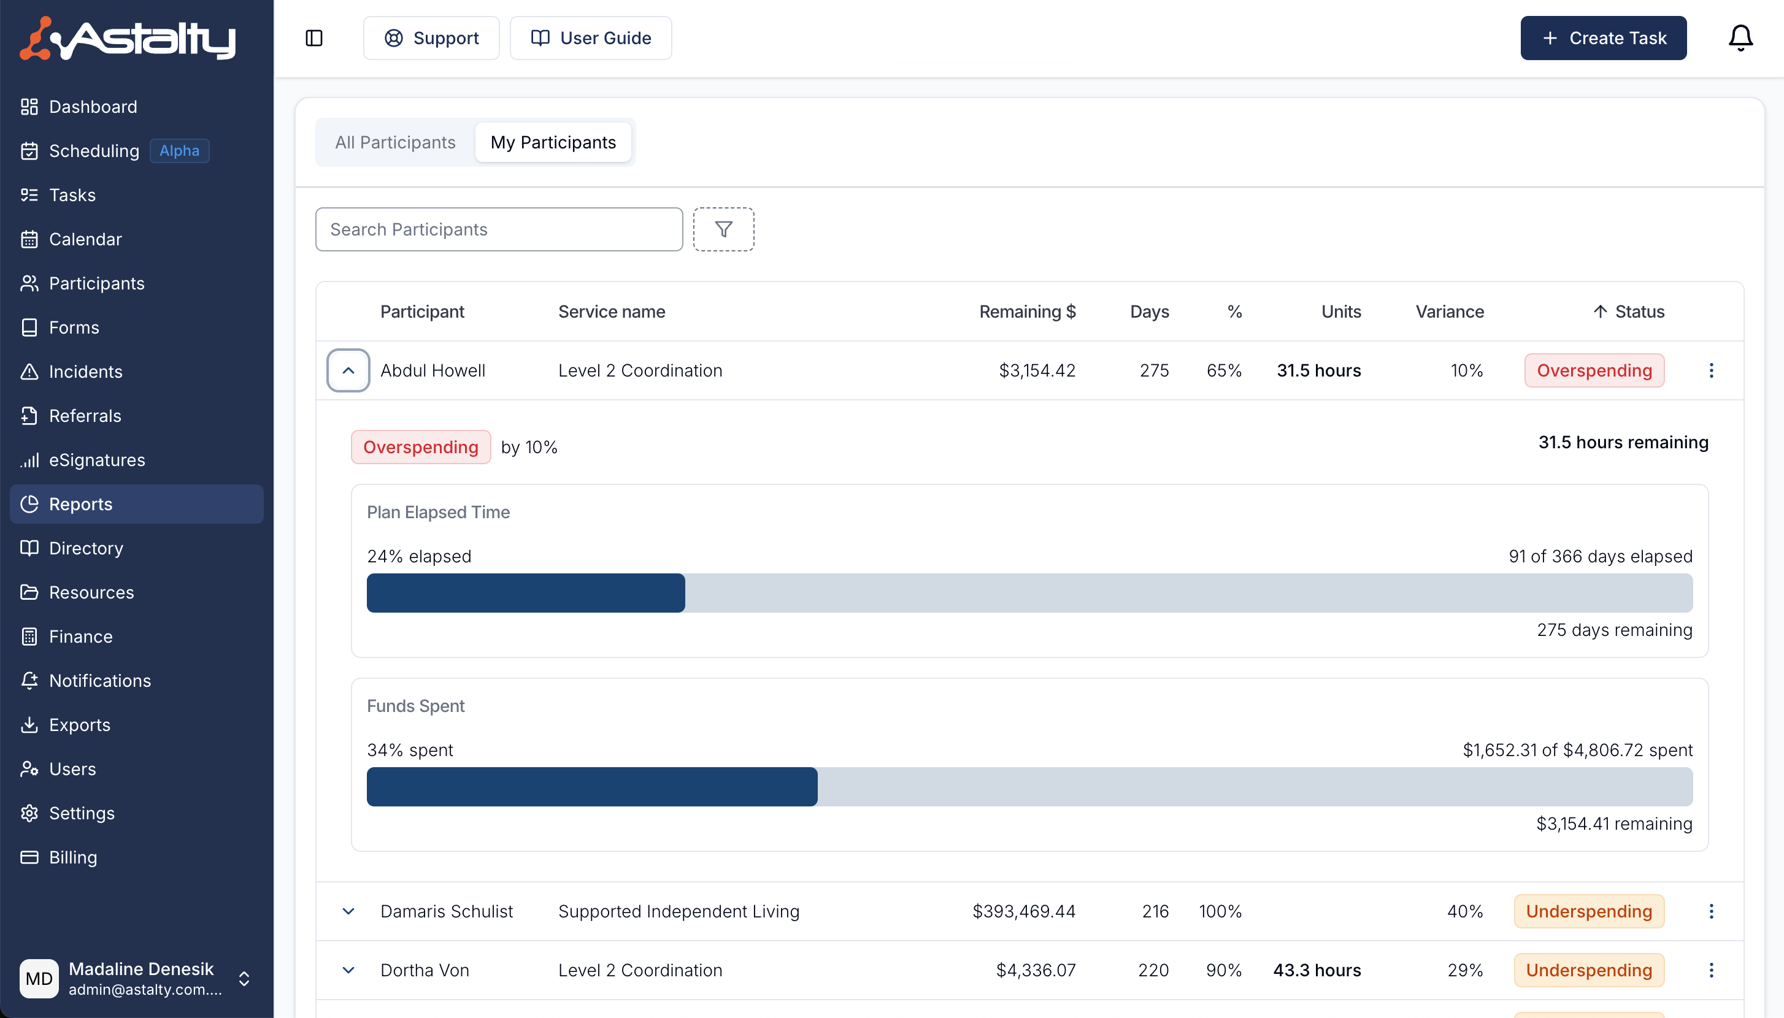Click Overspending badge in Abdul Howell row
This screenshot has width=1784, height=1018.
point(1594,370)
